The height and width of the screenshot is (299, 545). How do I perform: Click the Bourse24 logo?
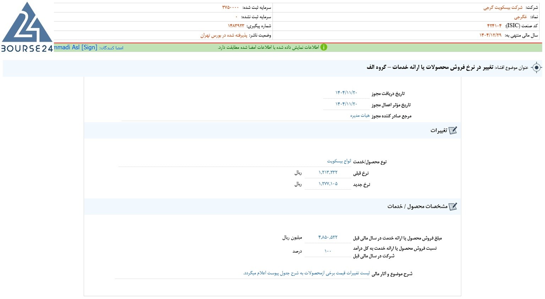pyautogui.click(x=27, y=27)
